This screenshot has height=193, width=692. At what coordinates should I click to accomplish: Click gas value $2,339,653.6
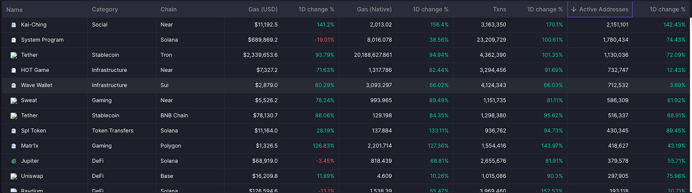point(260,55)
